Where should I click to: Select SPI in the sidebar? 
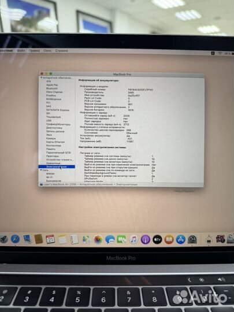coord(48,113)
